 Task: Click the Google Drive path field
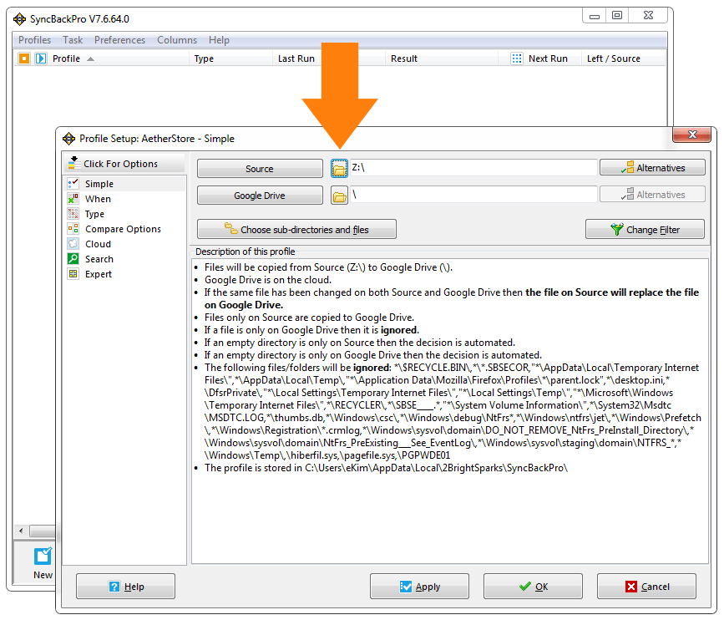coord(473,195)
